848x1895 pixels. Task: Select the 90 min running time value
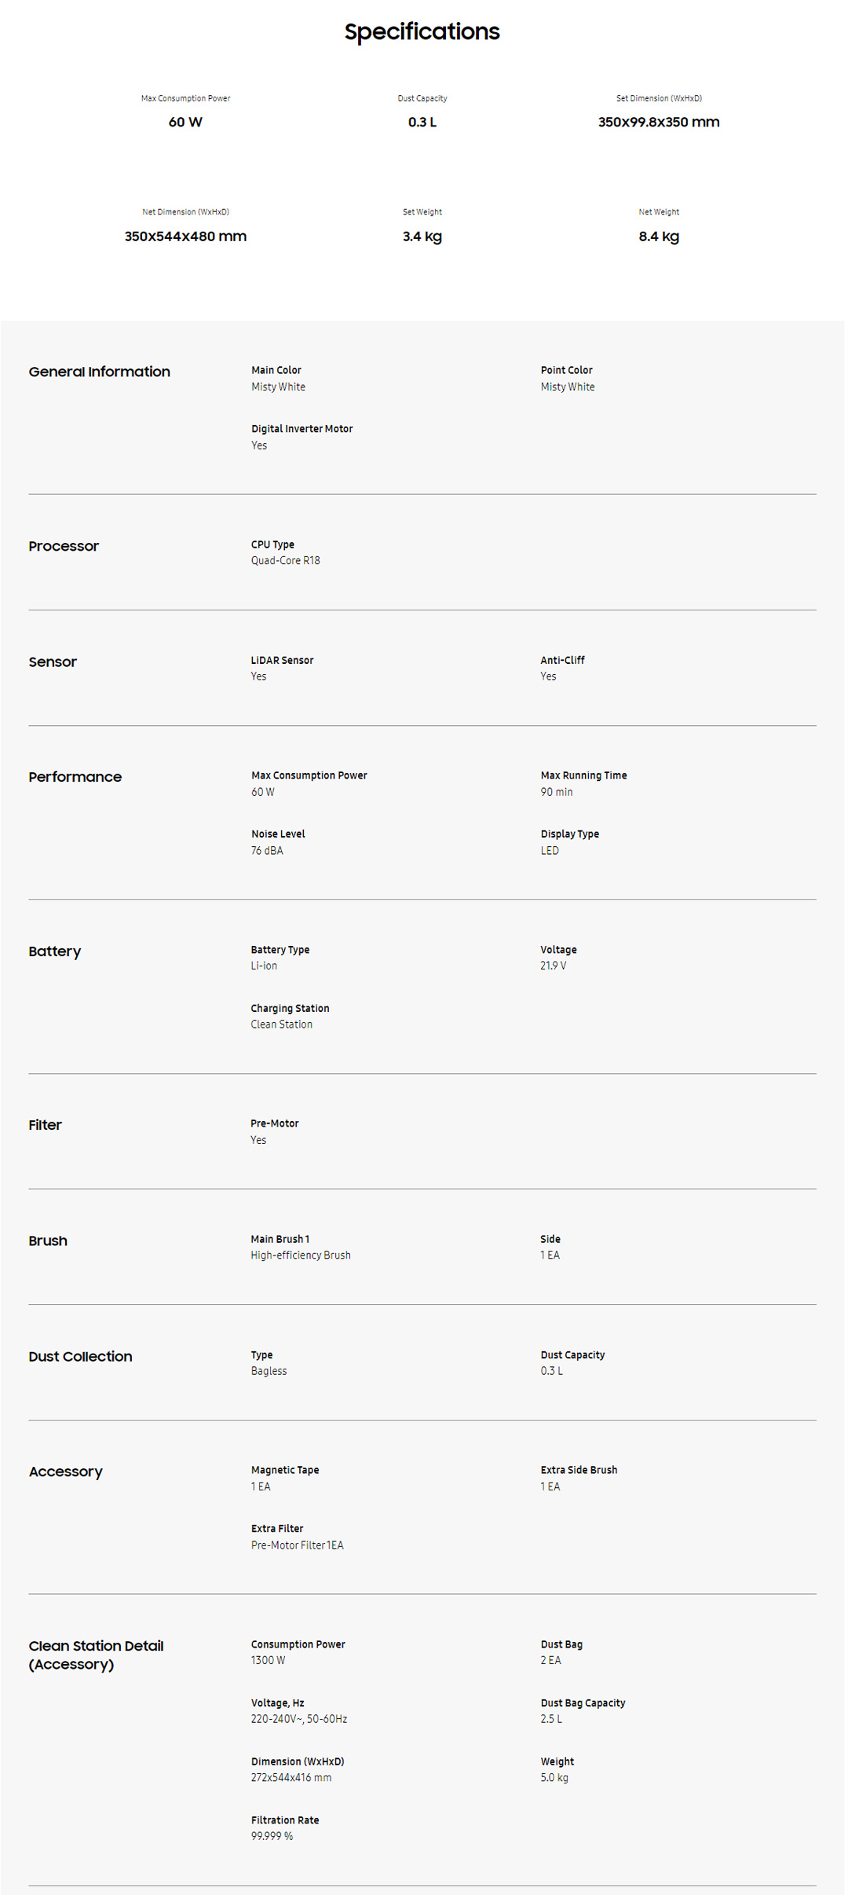coord(556,792)
